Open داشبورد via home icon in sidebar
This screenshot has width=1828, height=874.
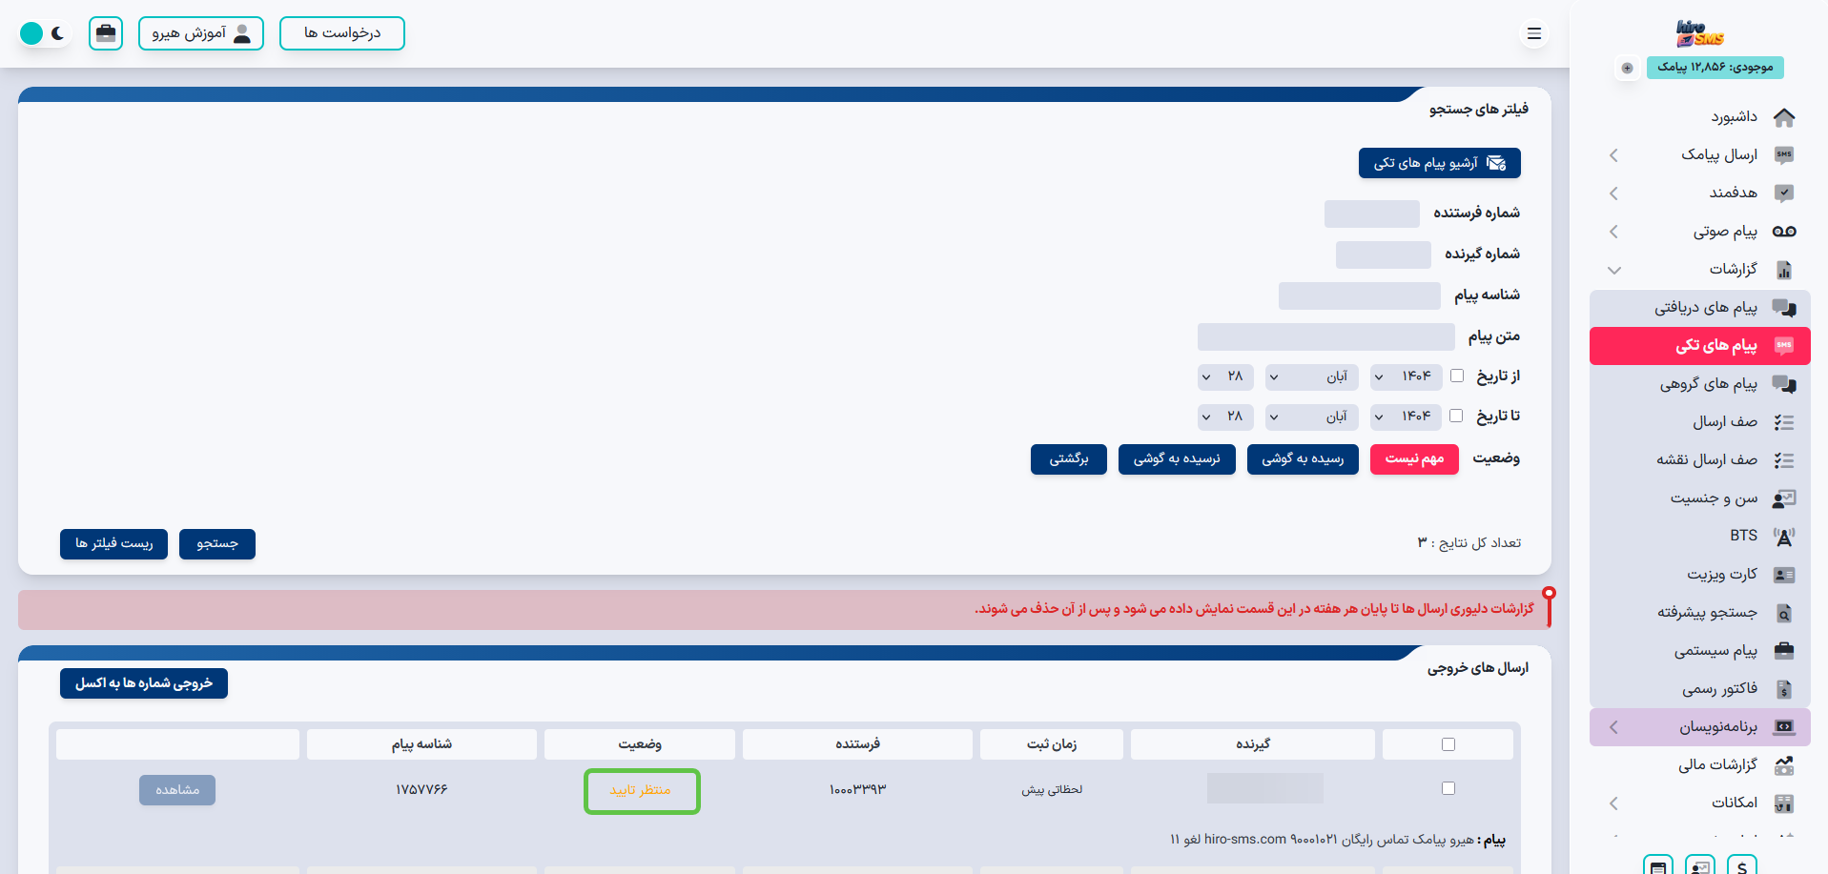click(x=1784, y=117)
